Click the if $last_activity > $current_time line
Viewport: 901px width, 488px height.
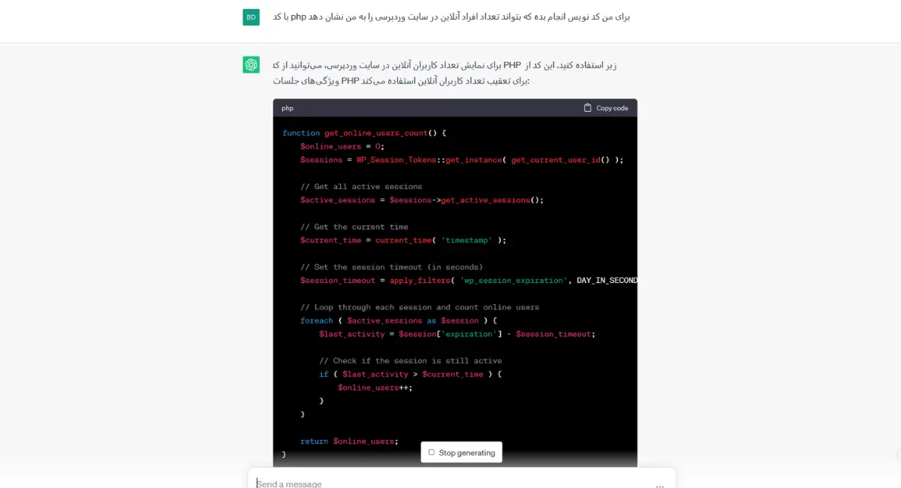[411, 374]
